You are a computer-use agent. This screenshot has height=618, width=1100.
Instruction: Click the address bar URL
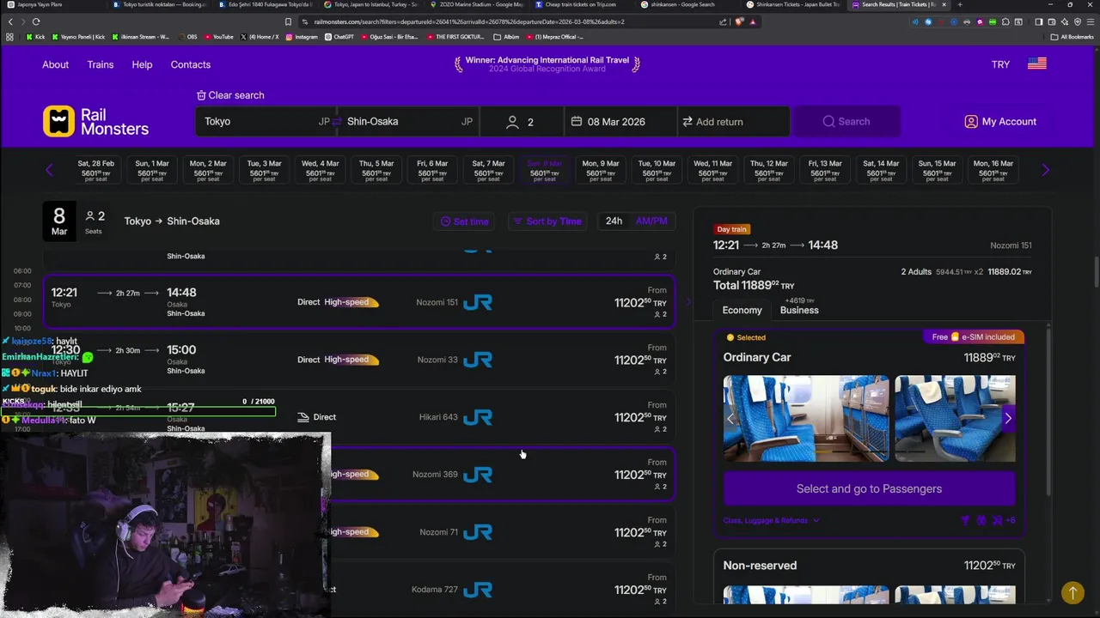click(x=469, y=21)
